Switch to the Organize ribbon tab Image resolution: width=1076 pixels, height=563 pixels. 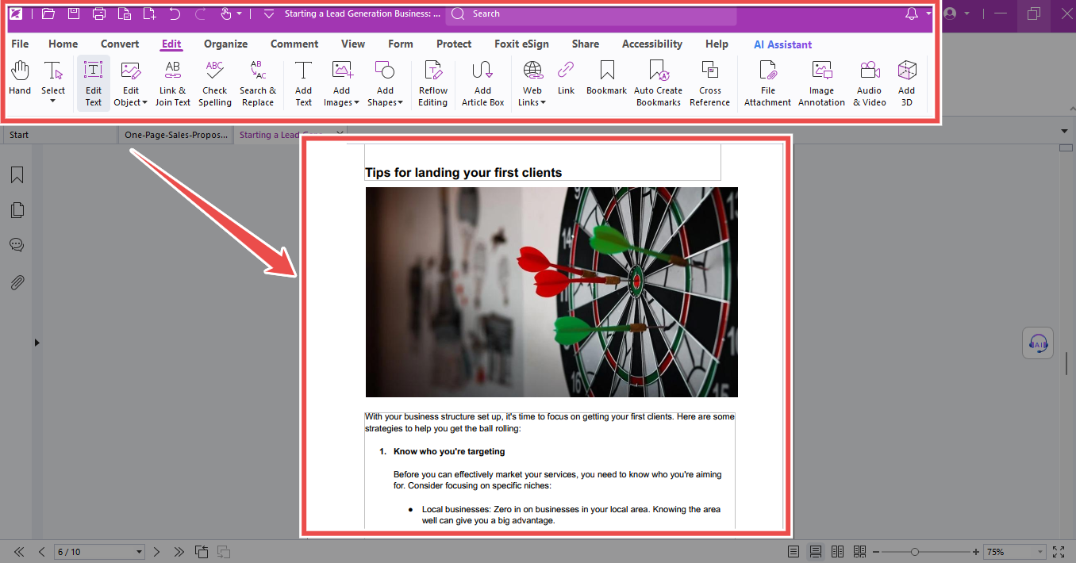225,44
